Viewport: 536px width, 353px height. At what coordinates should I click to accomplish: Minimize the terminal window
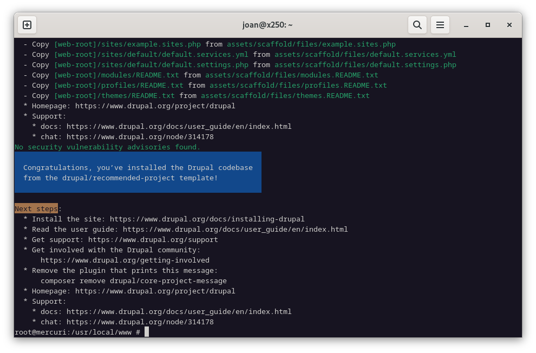pos(466,25)
